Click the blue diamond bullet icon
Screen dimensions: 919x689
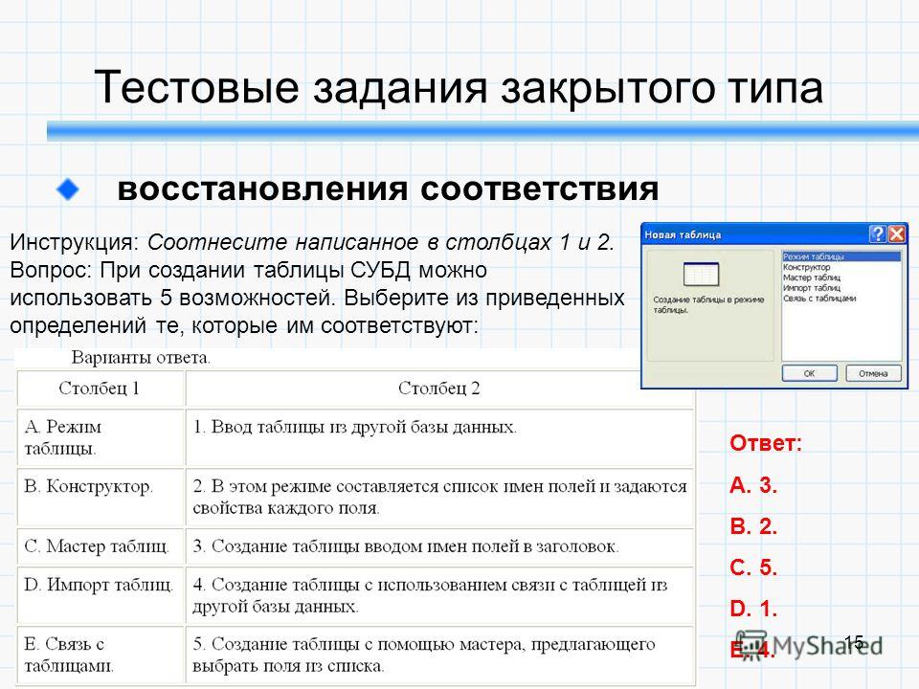(x=68, y=189)
